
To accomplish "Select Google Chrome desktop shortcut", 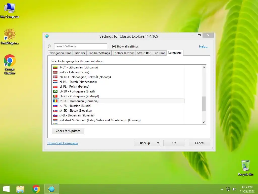I will 10,64.
